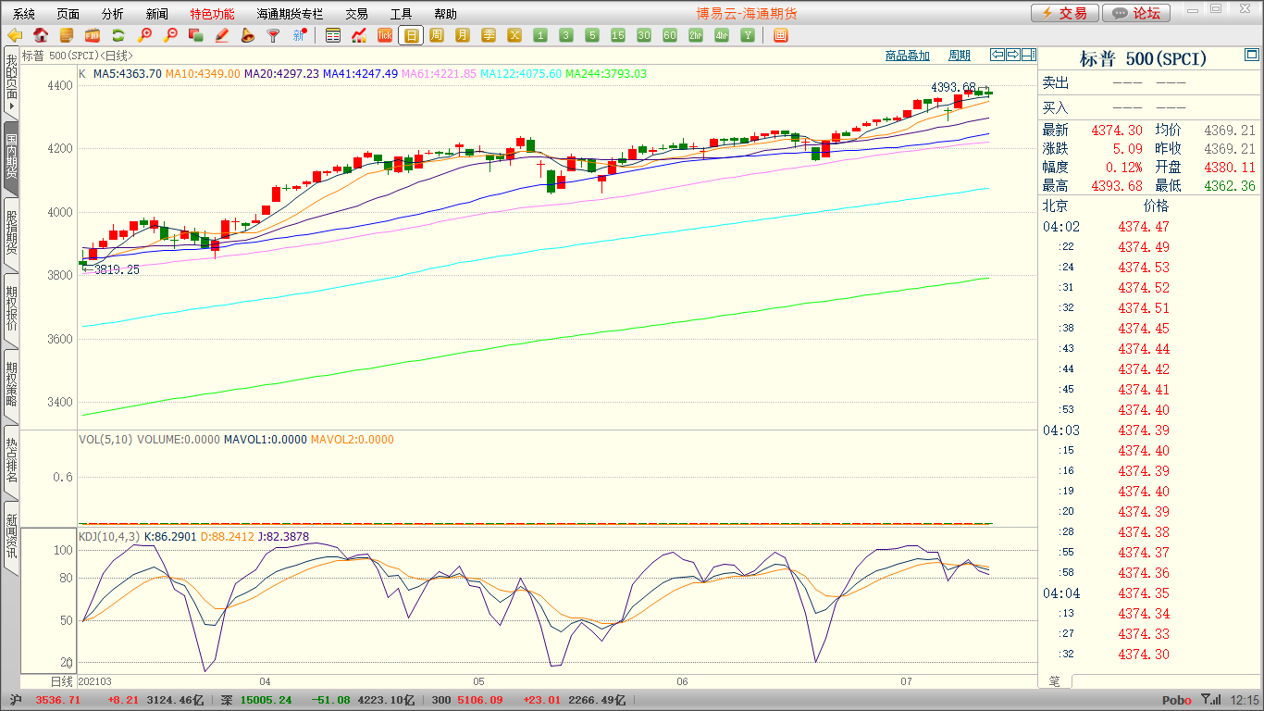Open the 帮助 menu
The image size is (1264, 711).
(445, 14)
